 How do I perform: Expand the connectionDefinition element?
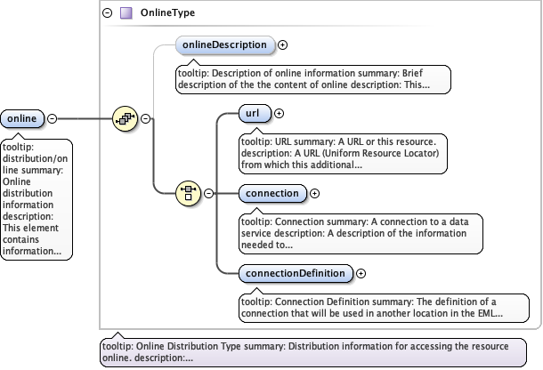(361, 273)
